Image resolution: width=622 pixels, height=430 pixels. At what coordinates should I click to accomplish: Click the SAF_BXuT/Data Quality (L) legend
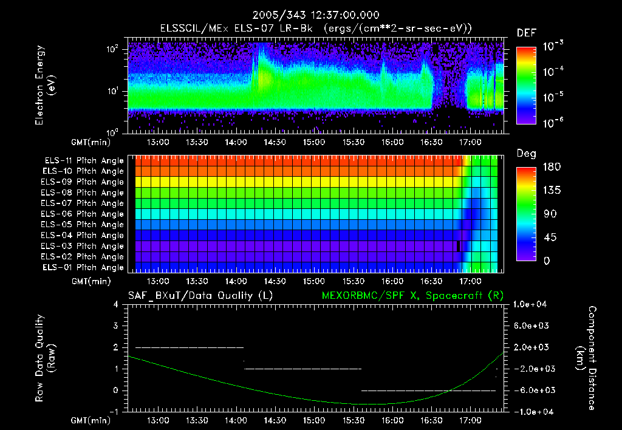click(200, 296)
